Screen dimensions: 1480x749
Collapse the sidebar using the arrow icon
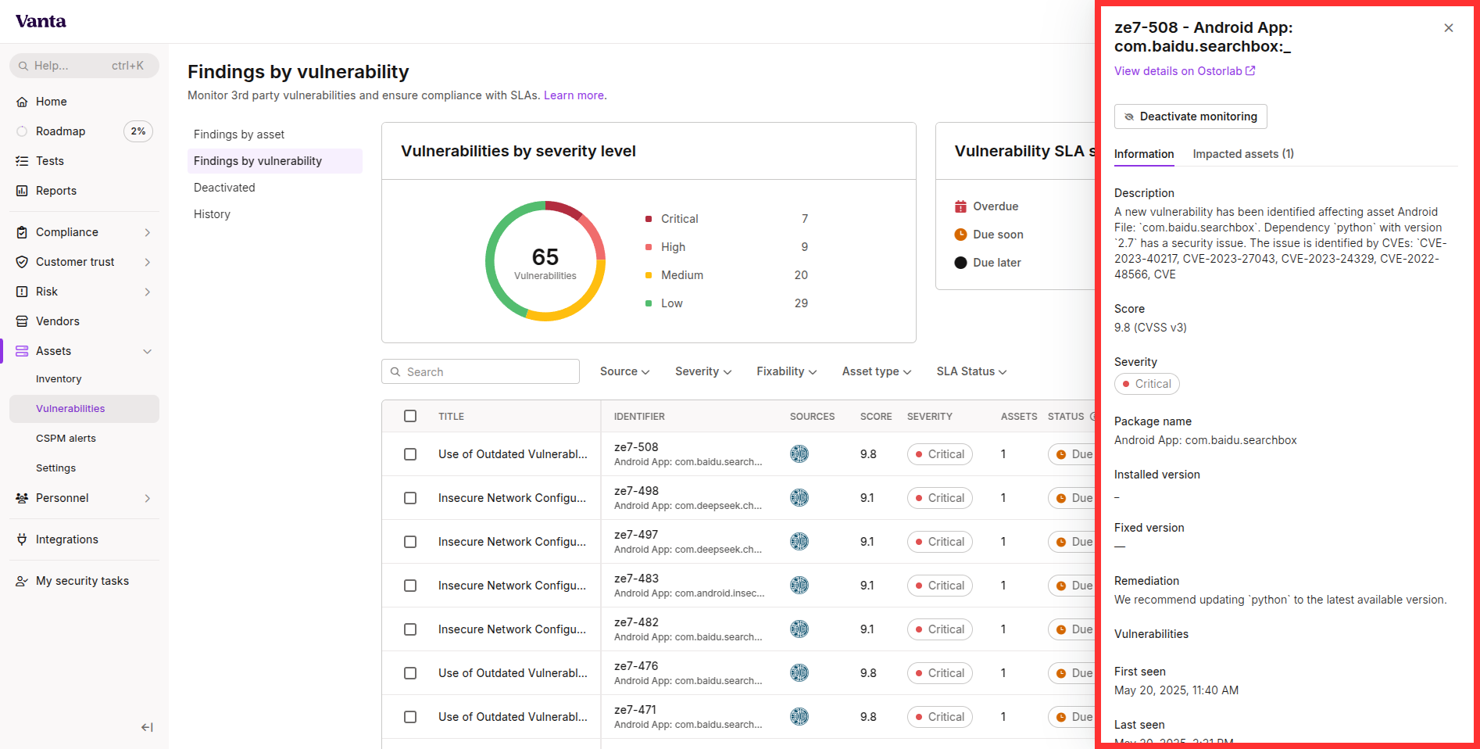click(147, 727)
